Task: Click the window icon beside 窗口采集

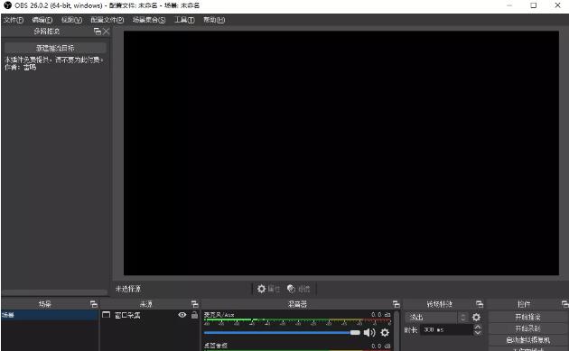Action: (x=106, y=314)
